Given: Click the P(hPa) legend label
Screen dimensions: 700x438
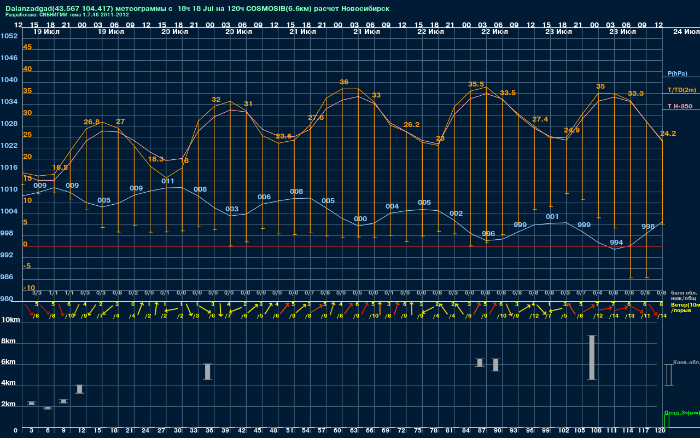Looking at the screenshot, I should pos(677,73).
